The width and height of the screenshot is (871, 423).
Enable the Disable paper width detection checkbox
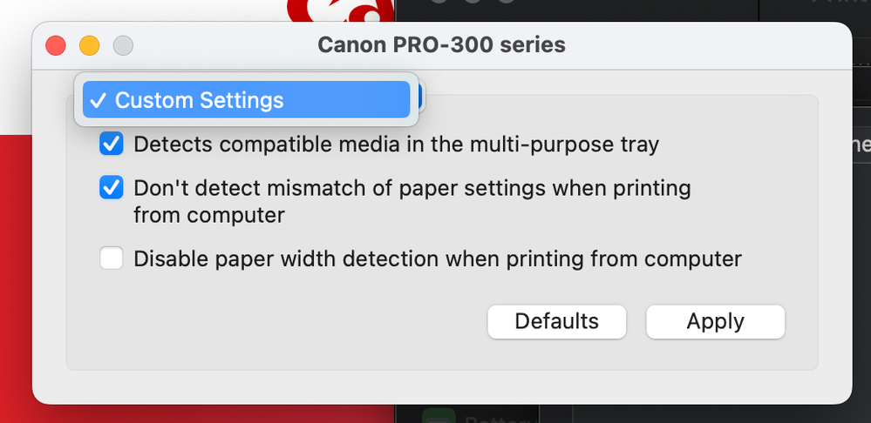[112, 258]
